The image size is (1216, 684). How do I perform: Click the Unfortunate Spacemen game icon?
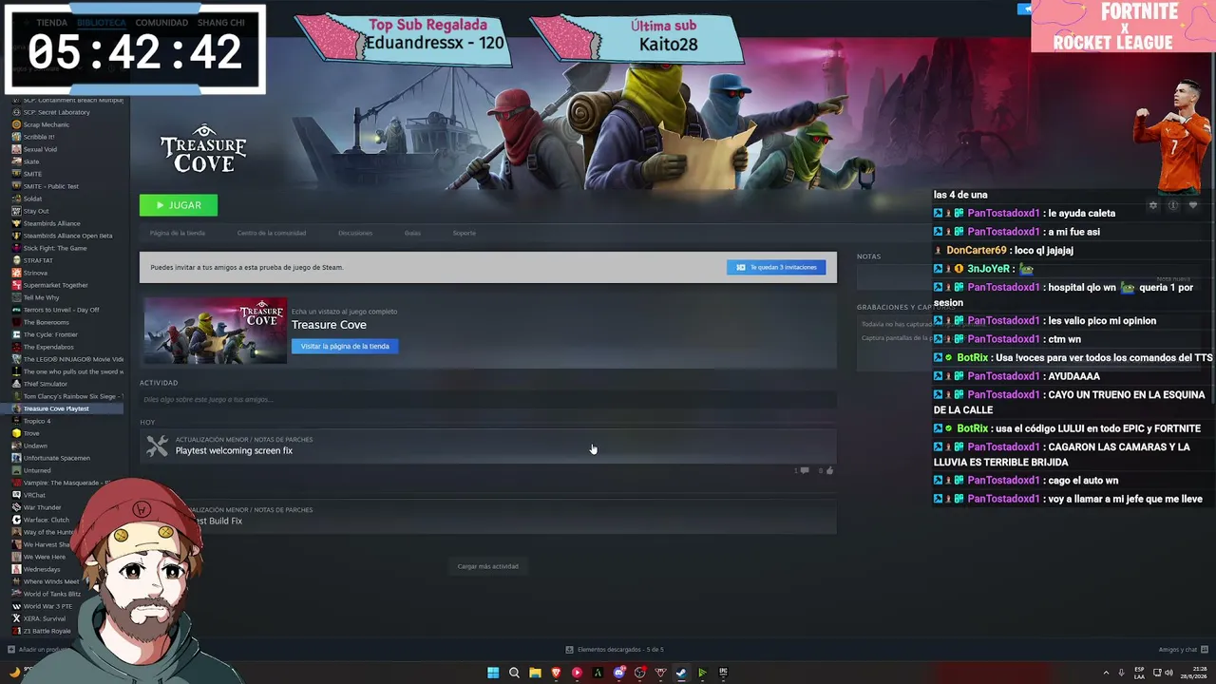16,458
